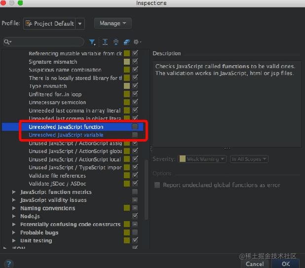Click the inspection tree vertical scrollbar
305x268 pixels.
(x=146, y=190)
